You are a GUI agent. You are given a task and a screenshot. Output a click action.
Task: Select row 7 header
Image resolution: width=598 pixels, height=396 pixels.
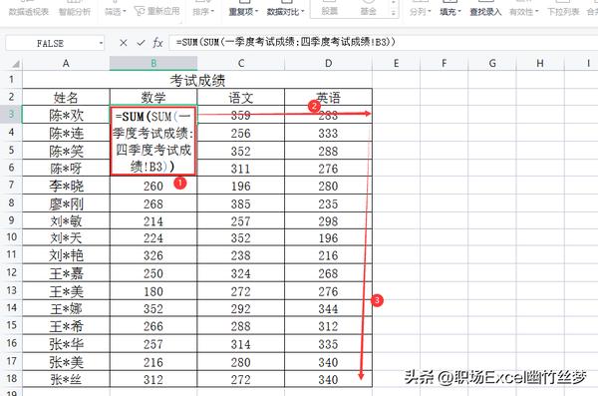point(11,186)
